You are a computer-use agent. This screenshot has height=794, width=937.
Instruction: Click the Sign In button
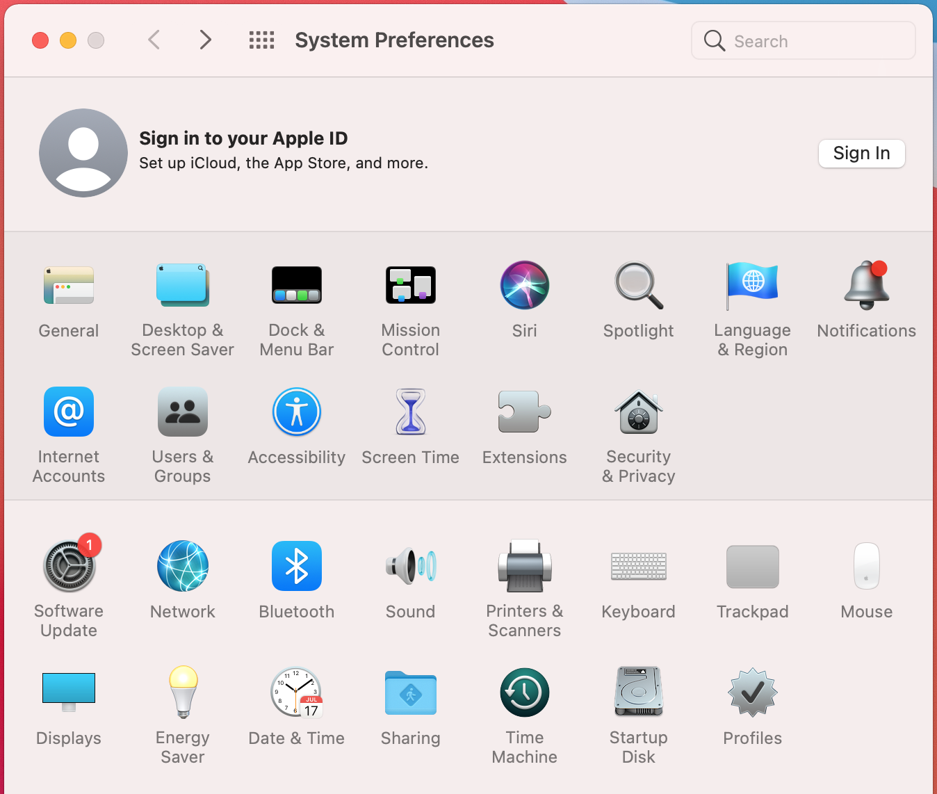(861, 154)
